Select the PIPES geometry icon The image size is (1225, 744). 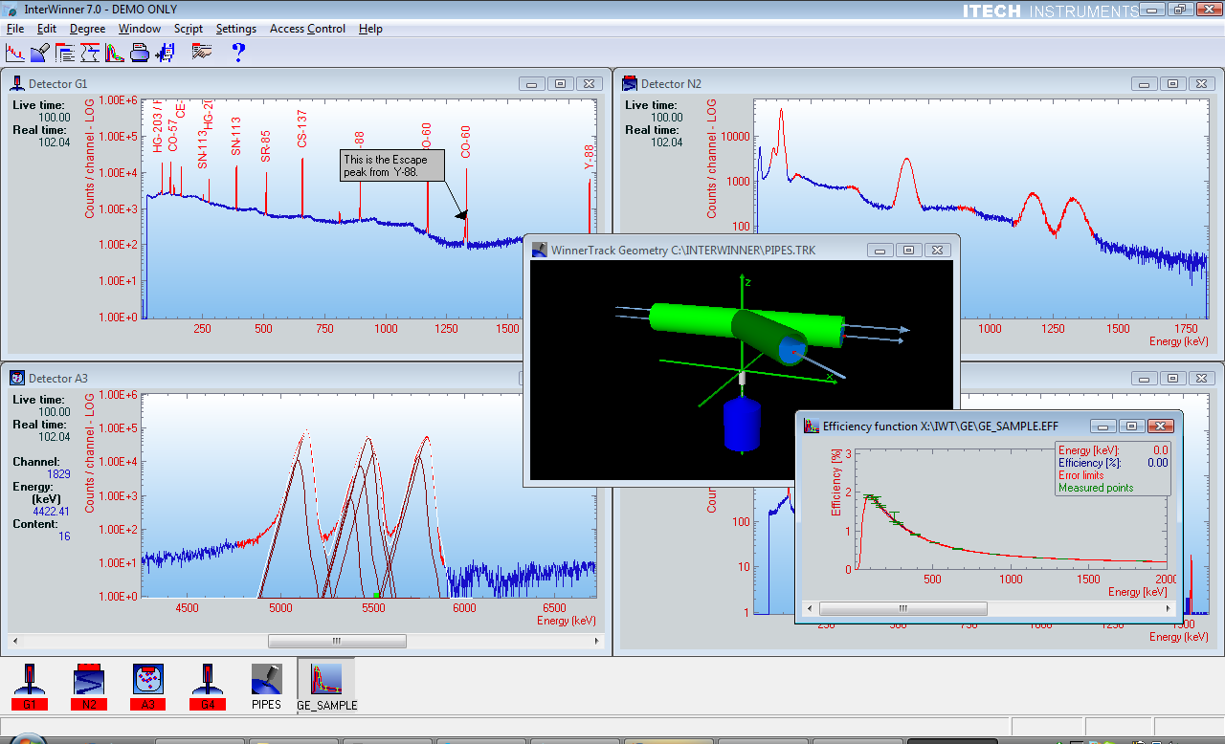coord(266,687)
